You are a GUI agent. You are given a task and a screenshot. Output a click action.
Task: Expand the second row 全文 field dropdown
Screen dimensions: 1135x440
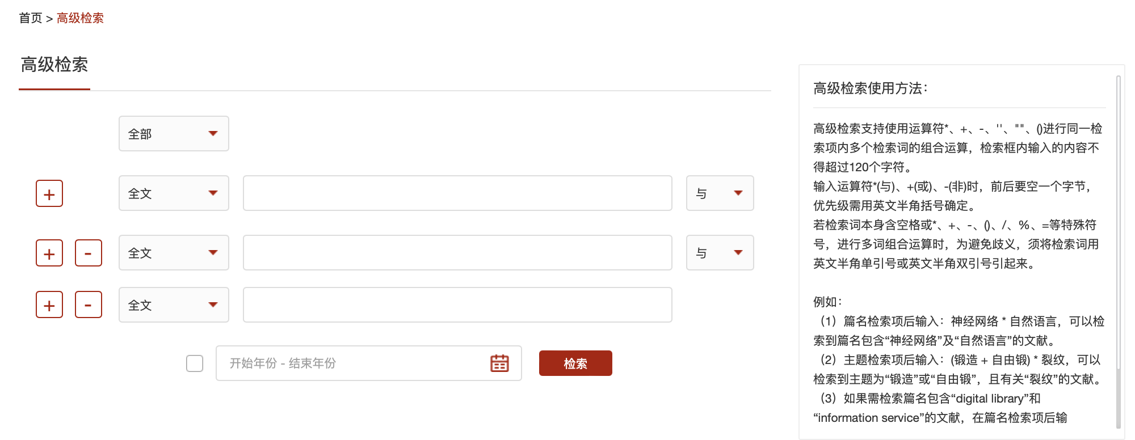tap(174, 253)
